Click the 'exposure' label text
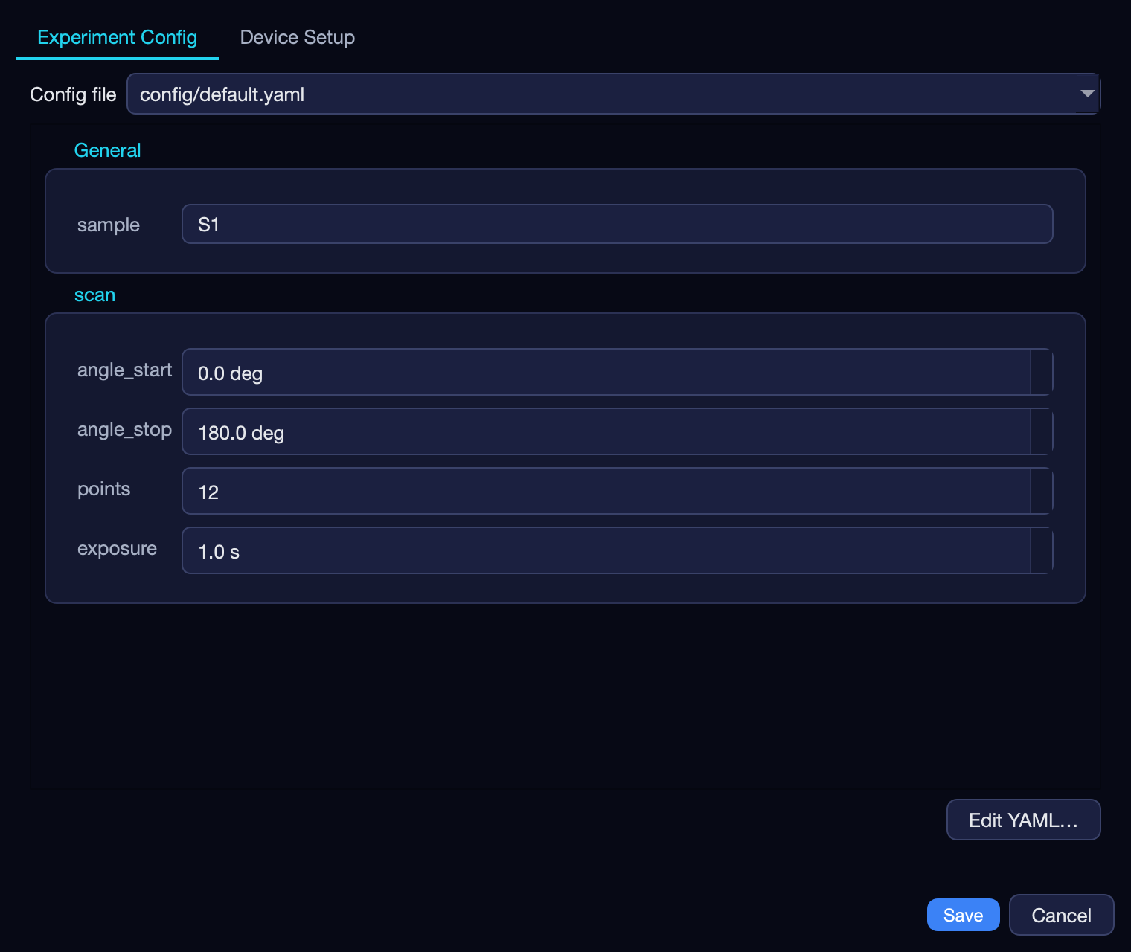 click(118, 548)
